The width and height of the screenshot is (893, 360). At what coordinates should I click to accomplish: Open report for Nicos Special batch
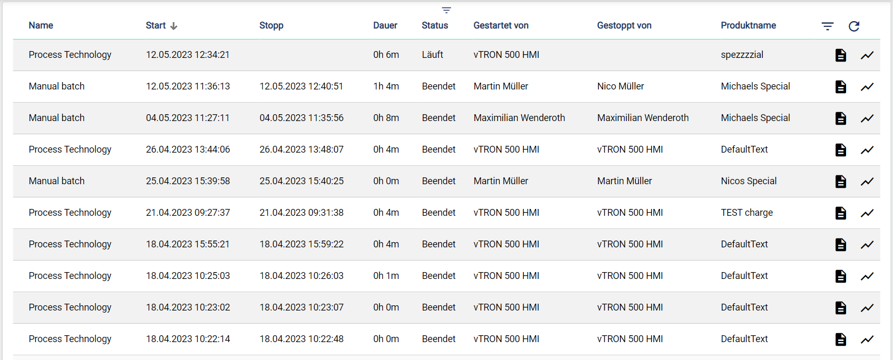[841, 182]
